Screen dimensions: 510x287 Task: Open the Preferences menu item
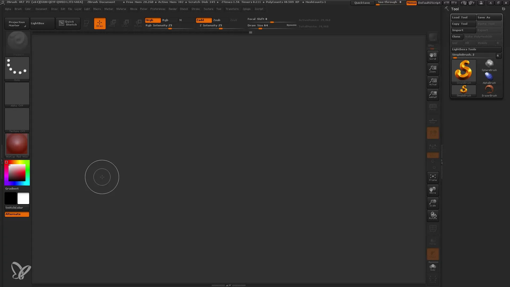(x=158, y=9)
